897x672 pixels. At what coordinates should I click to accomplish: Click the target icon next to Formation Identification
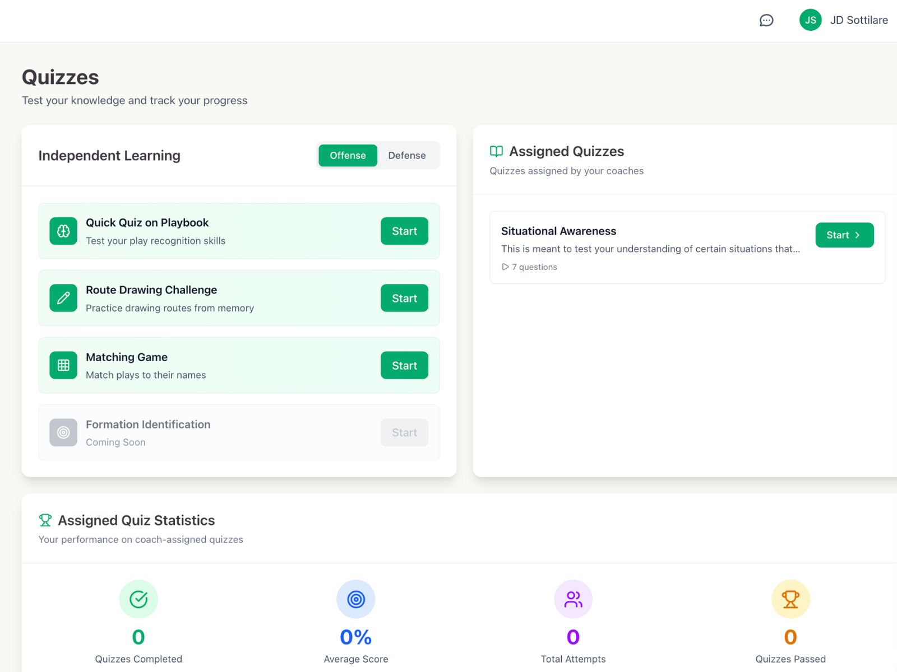tap(63, 432)
